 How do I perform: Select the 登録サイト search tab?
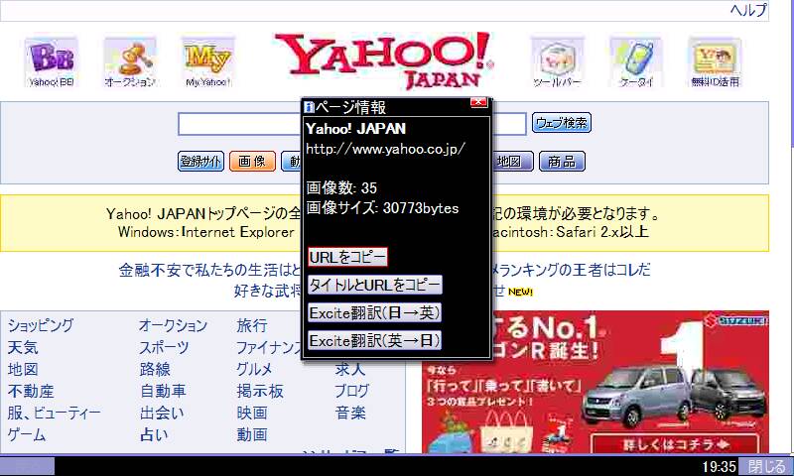click(x=201, y=162)
